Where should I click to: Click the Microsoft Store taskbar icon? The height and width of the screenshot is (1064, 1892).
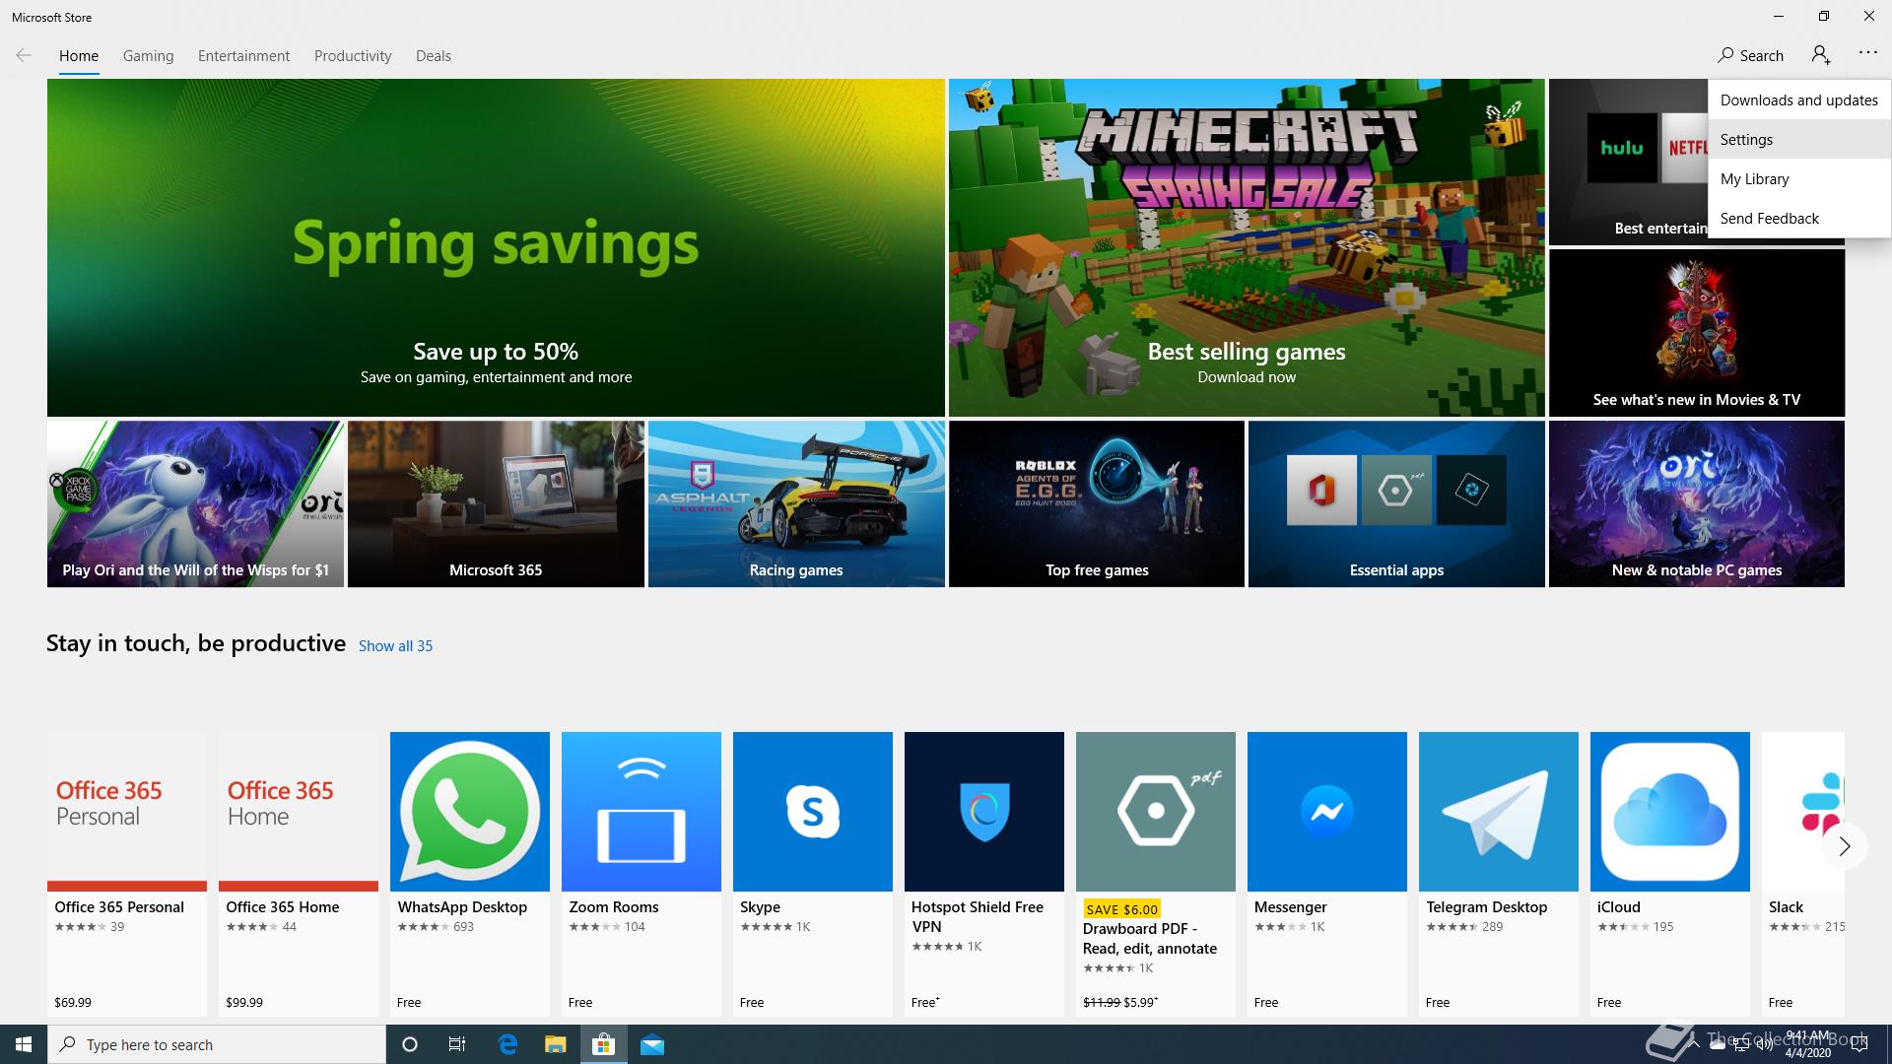click(x=603, y=1044)
